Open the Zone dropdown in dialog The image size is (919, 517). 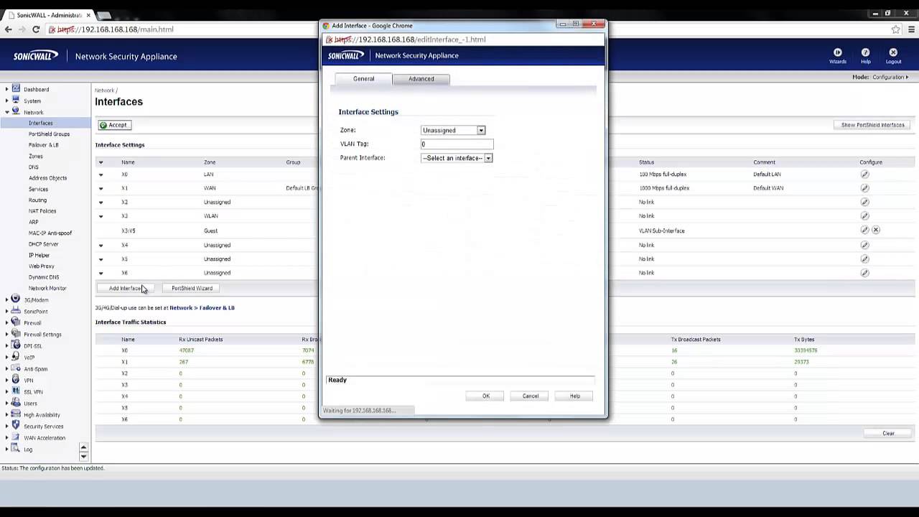453,130
